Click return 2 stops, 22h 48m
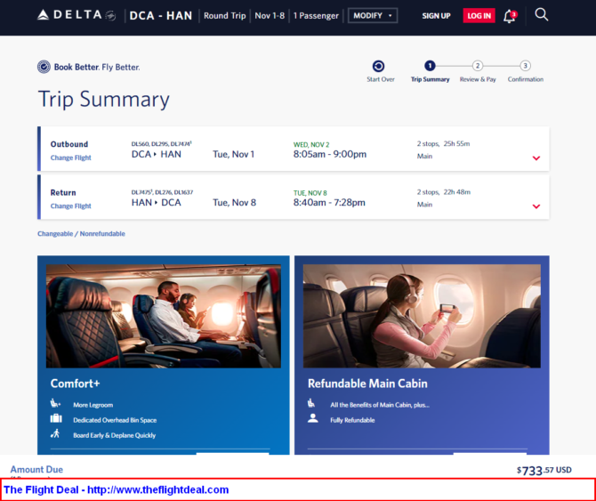 pyautogui.click(x=444, y=192)
